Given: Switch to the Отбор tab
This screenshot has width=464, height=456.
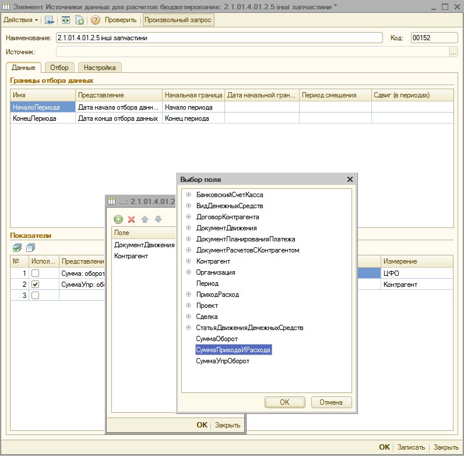Looking at the screenshot, I should (x=59, y=68).
